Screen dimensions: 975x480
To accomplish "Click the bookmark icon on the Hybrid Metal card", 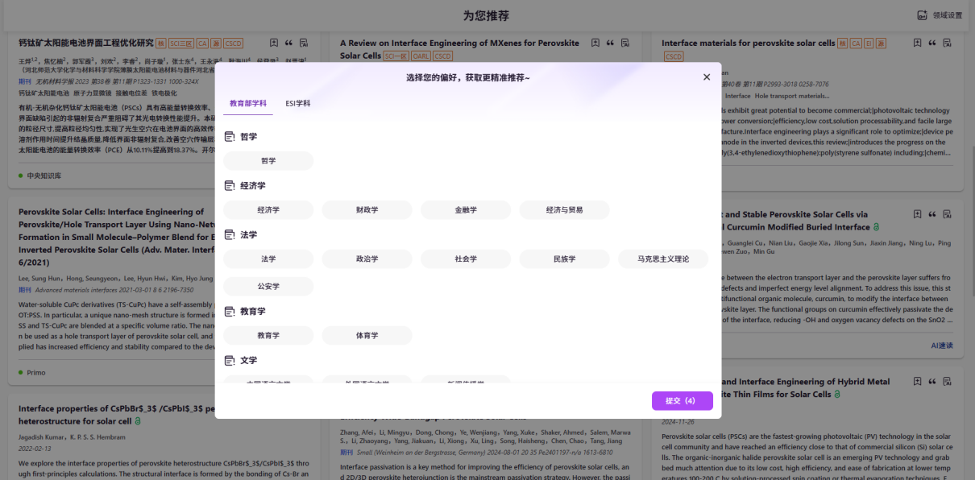I will [x=917, y=382].
